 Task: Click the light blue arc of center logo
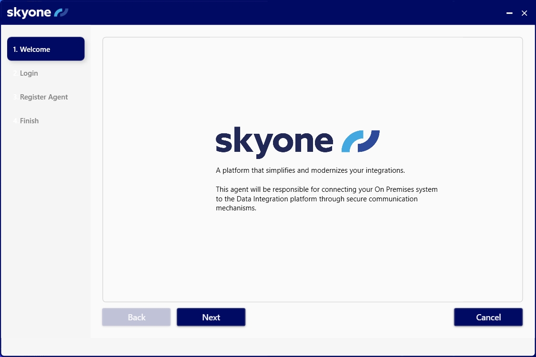(351, 142)
